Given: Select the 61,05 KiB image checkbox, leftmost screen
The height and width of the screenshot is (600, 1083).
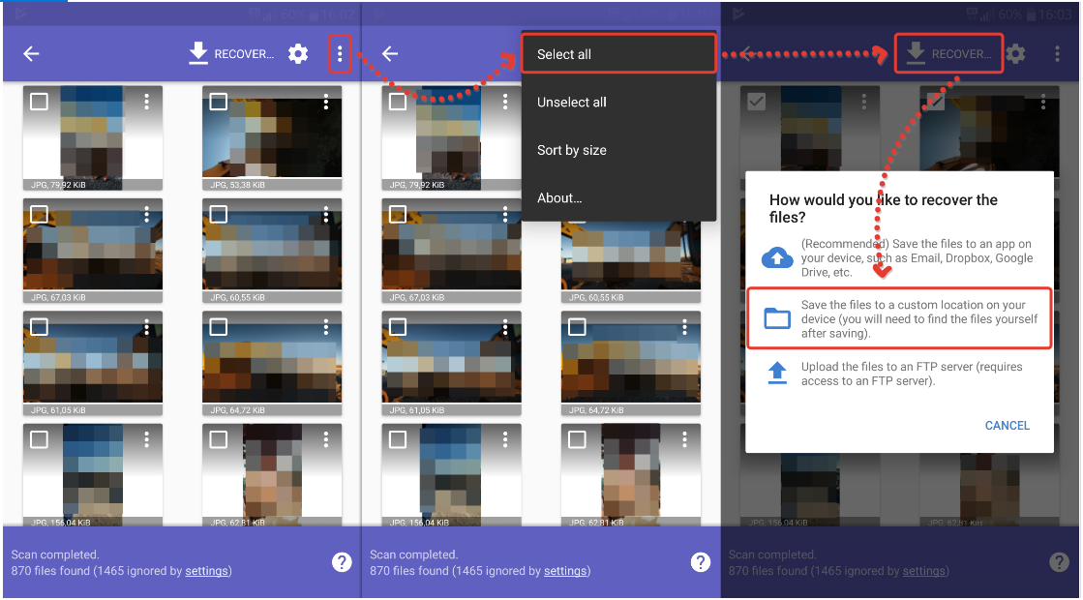Looking at the screenshot, I should click(39, 327).
